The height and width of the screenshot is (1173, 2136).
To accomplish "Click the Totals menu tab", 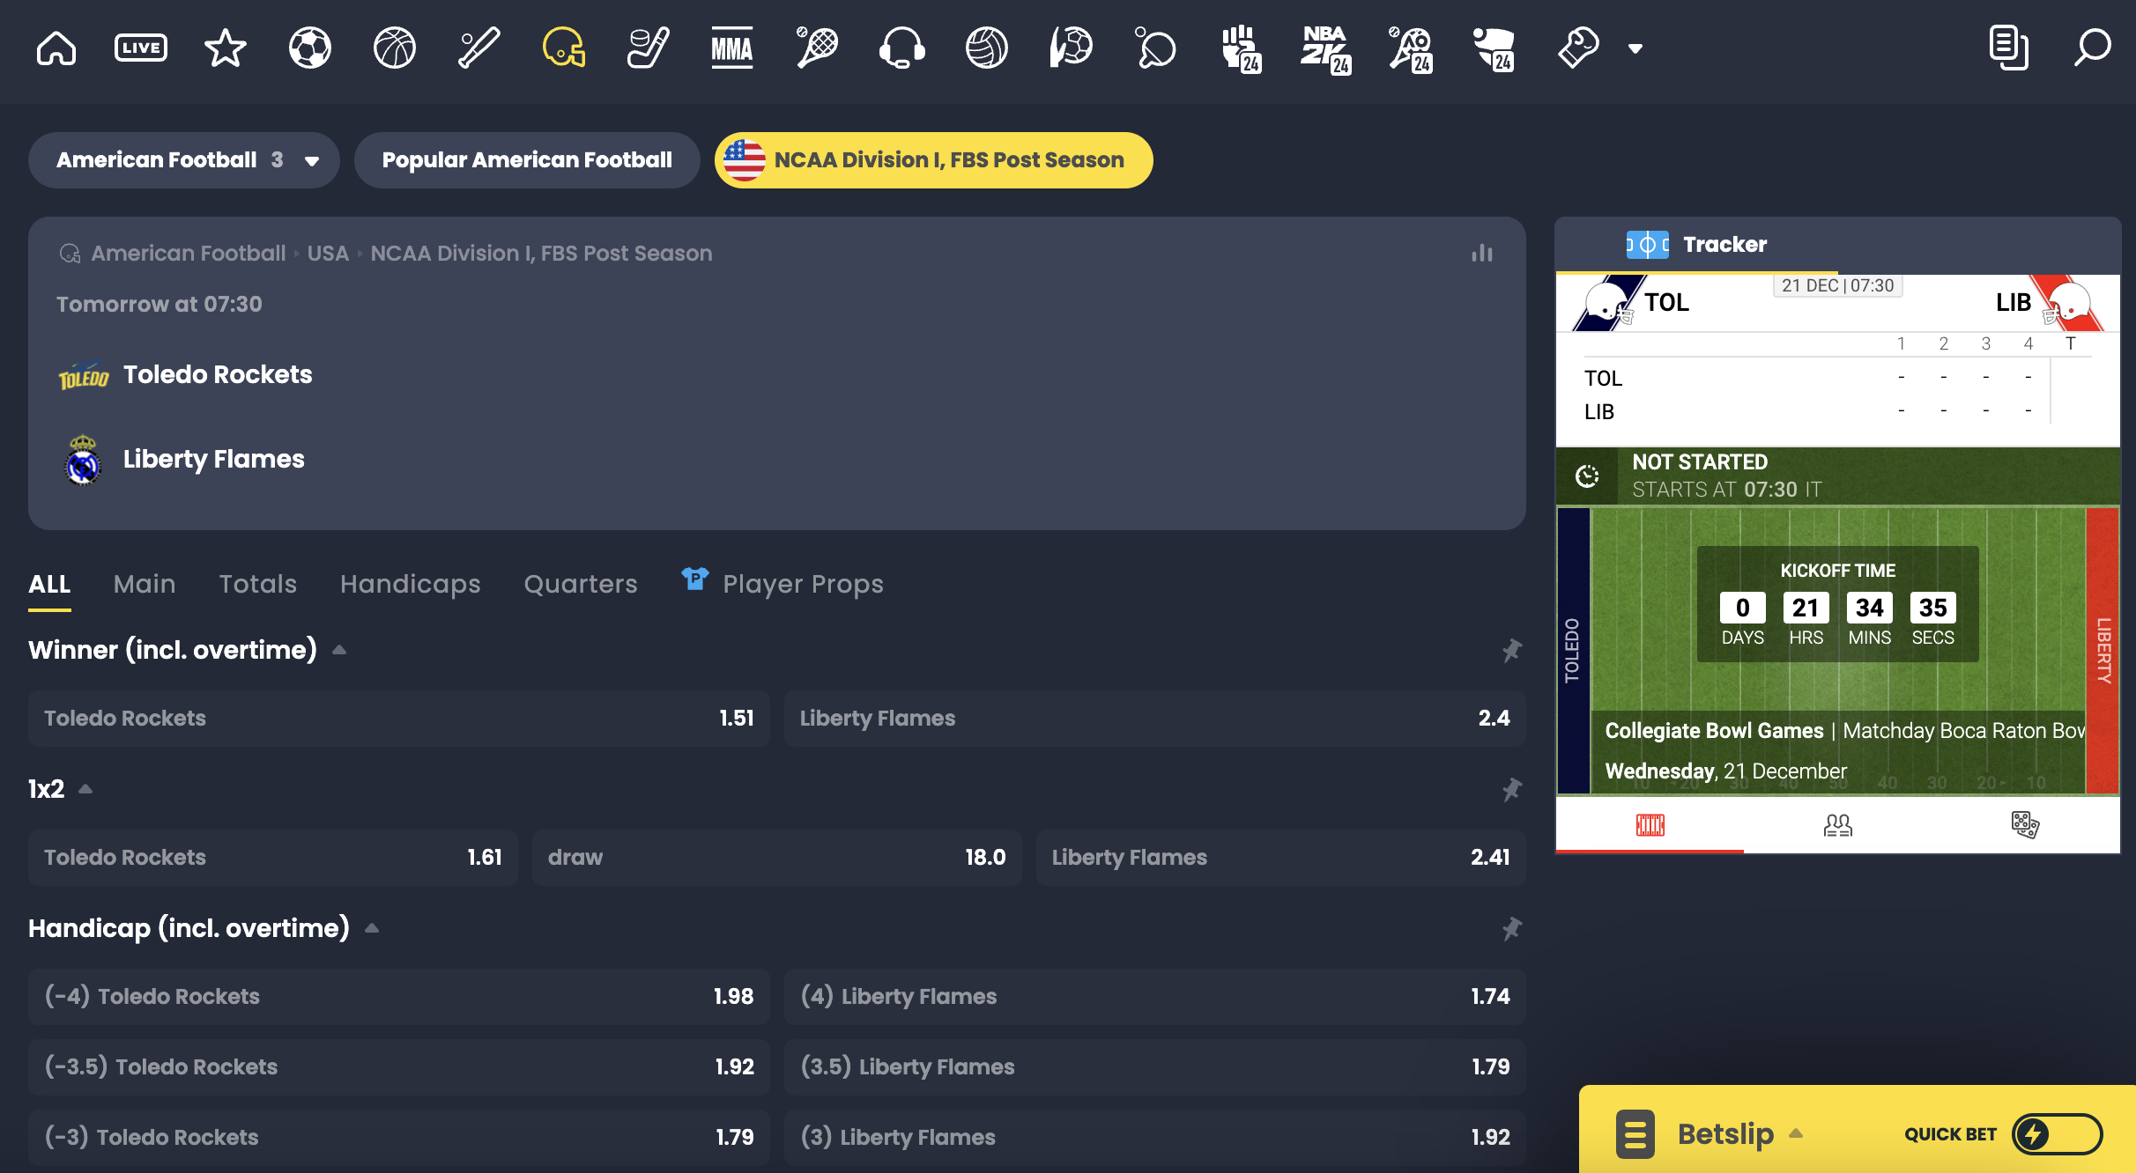I will (257, 584).
